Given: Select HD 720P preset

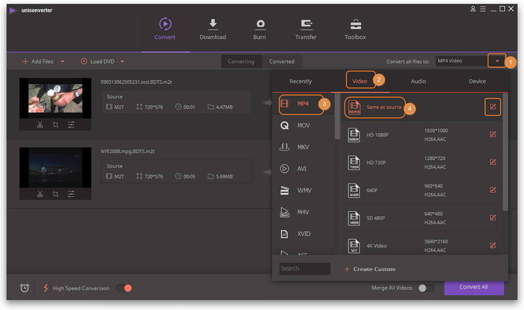Looking at the screenshot, I should pyautogui.click(x=421, y=162).
